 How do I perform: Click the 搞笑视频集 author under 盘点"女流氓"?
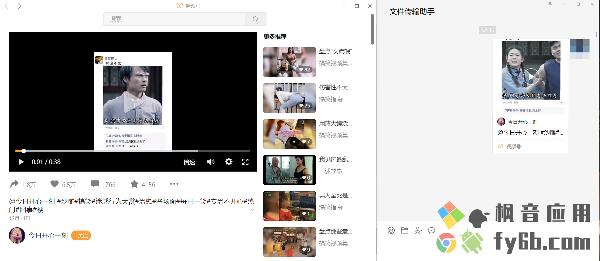[336, 63]
